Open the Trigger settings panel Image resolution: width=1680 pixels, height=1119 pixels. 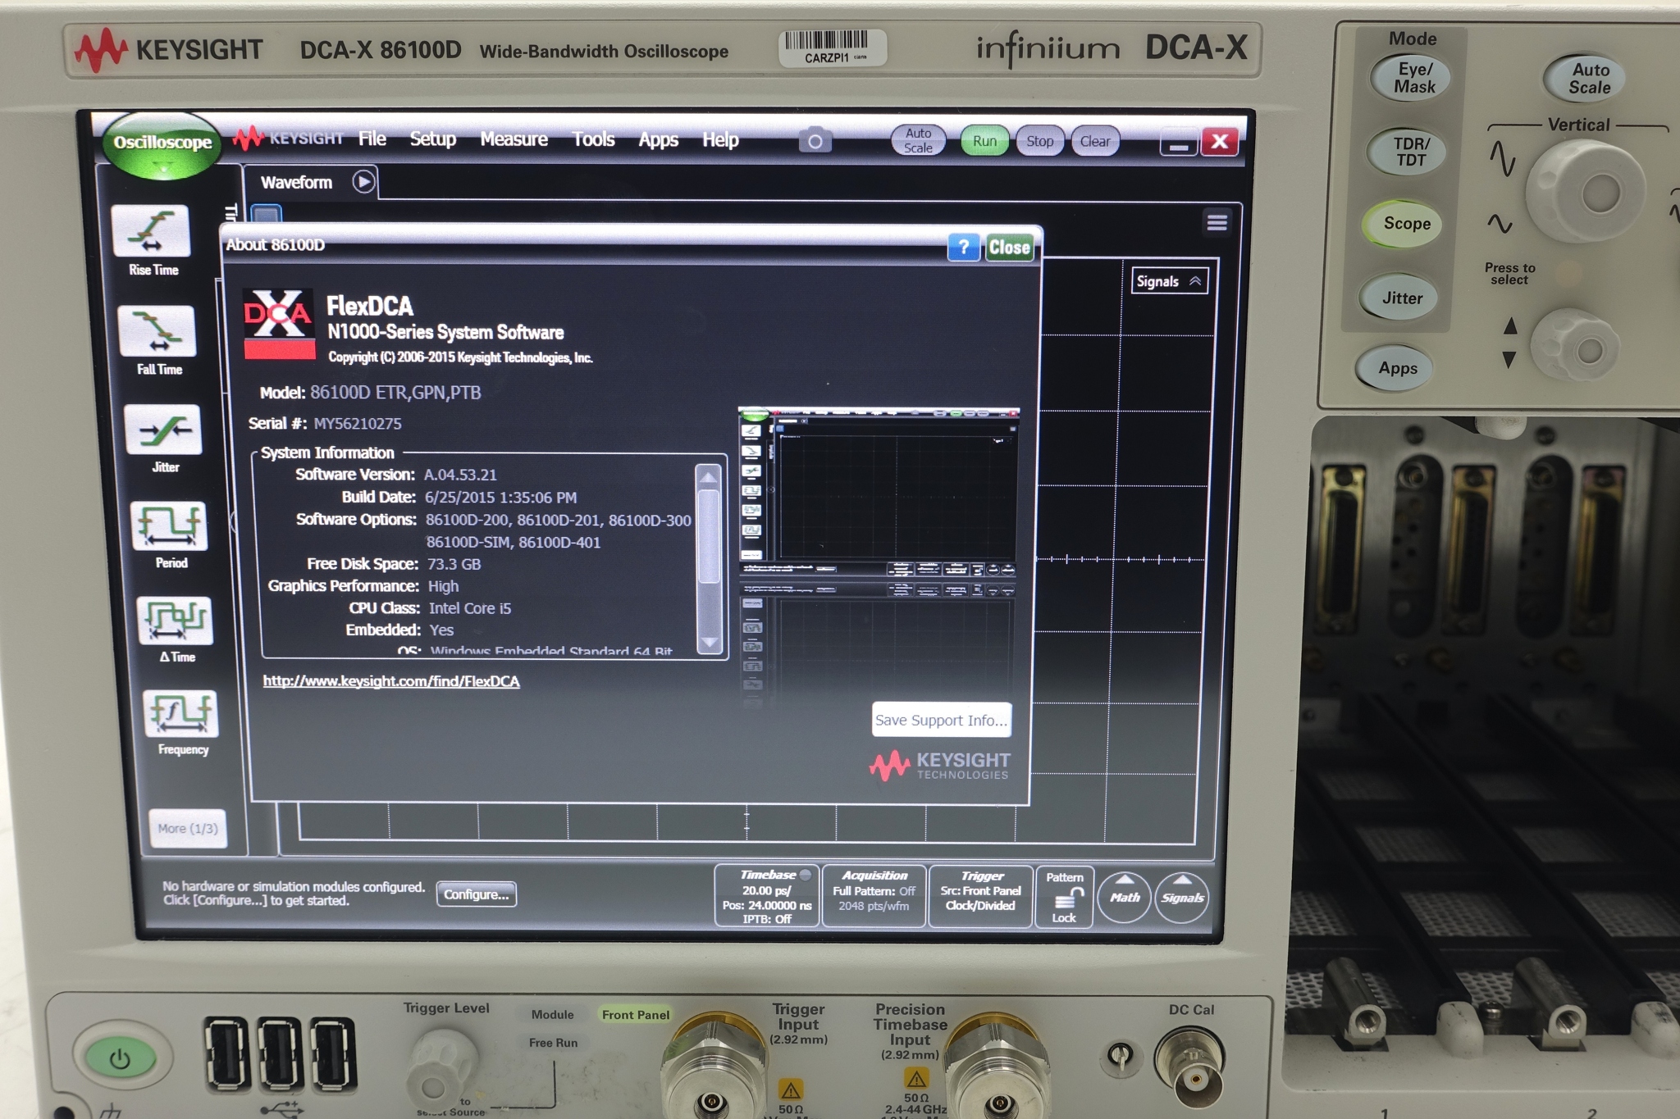pos(980,896)
